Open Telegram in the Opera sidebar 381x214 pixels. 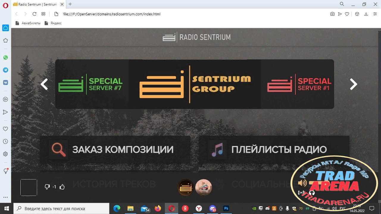point(5,70)
